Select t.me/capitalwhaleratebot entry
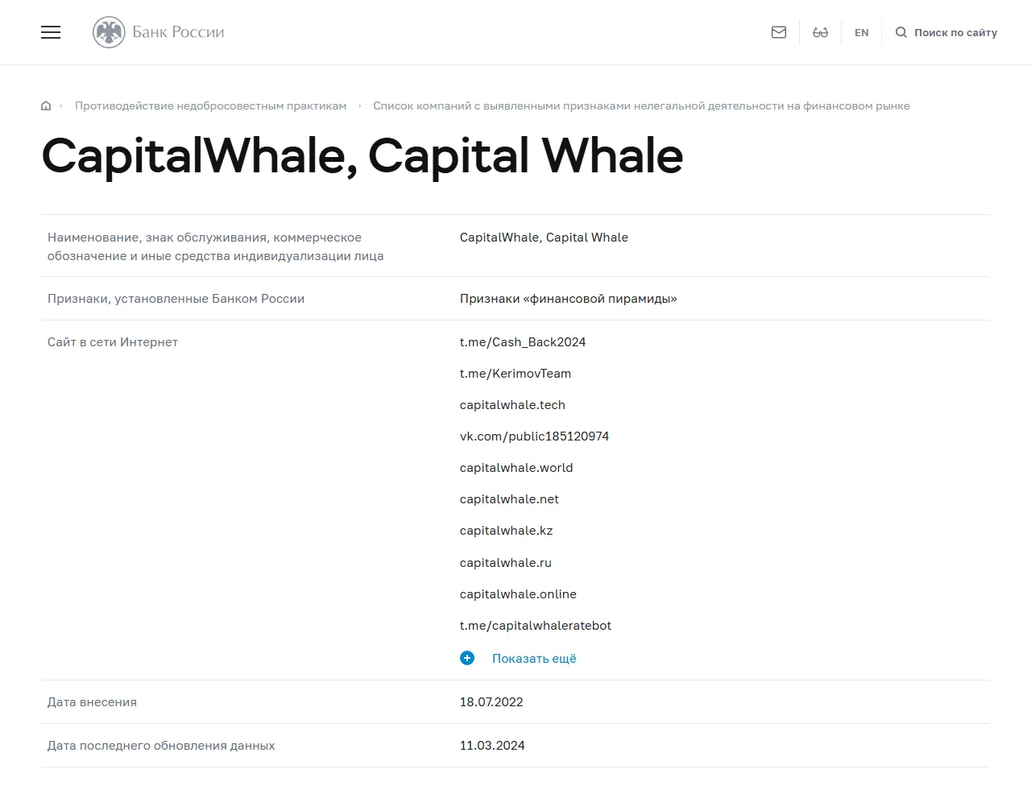The width and height of the screenshot is (1031, 790). [536, 626]
